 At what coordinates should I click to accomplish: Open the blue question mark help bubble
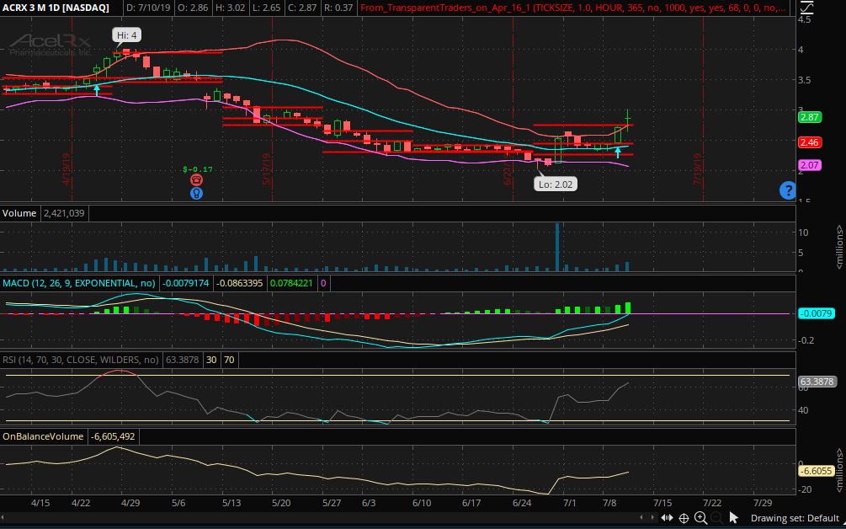point(788,190)
